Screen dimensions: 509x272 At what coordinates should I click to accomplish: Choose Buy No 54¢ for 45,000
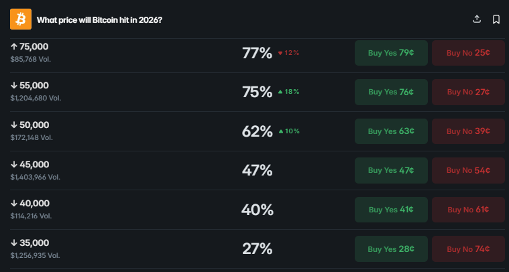(468, 170)
